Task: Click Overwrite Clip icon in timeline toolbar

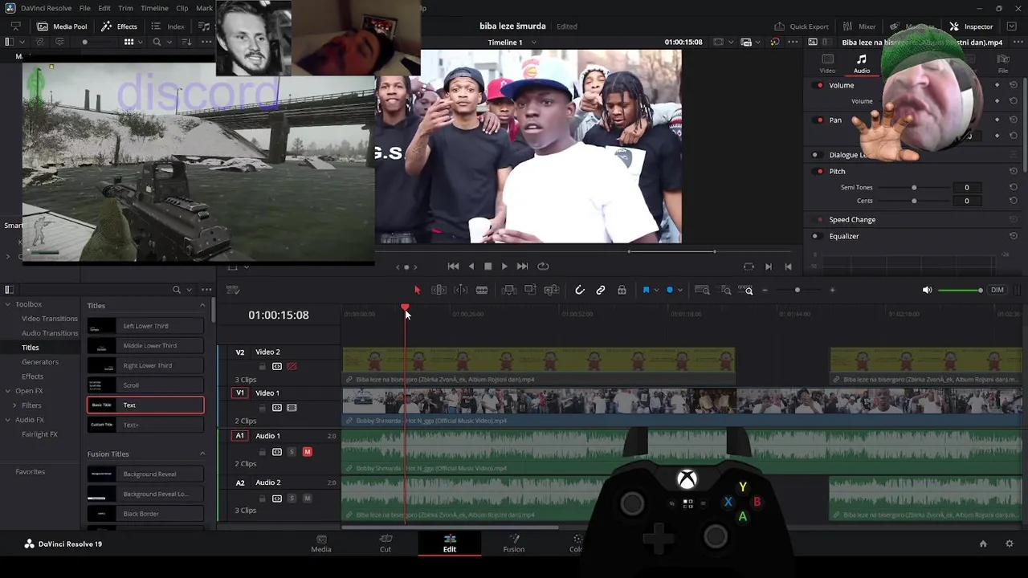Action: [x=530, y=290]
